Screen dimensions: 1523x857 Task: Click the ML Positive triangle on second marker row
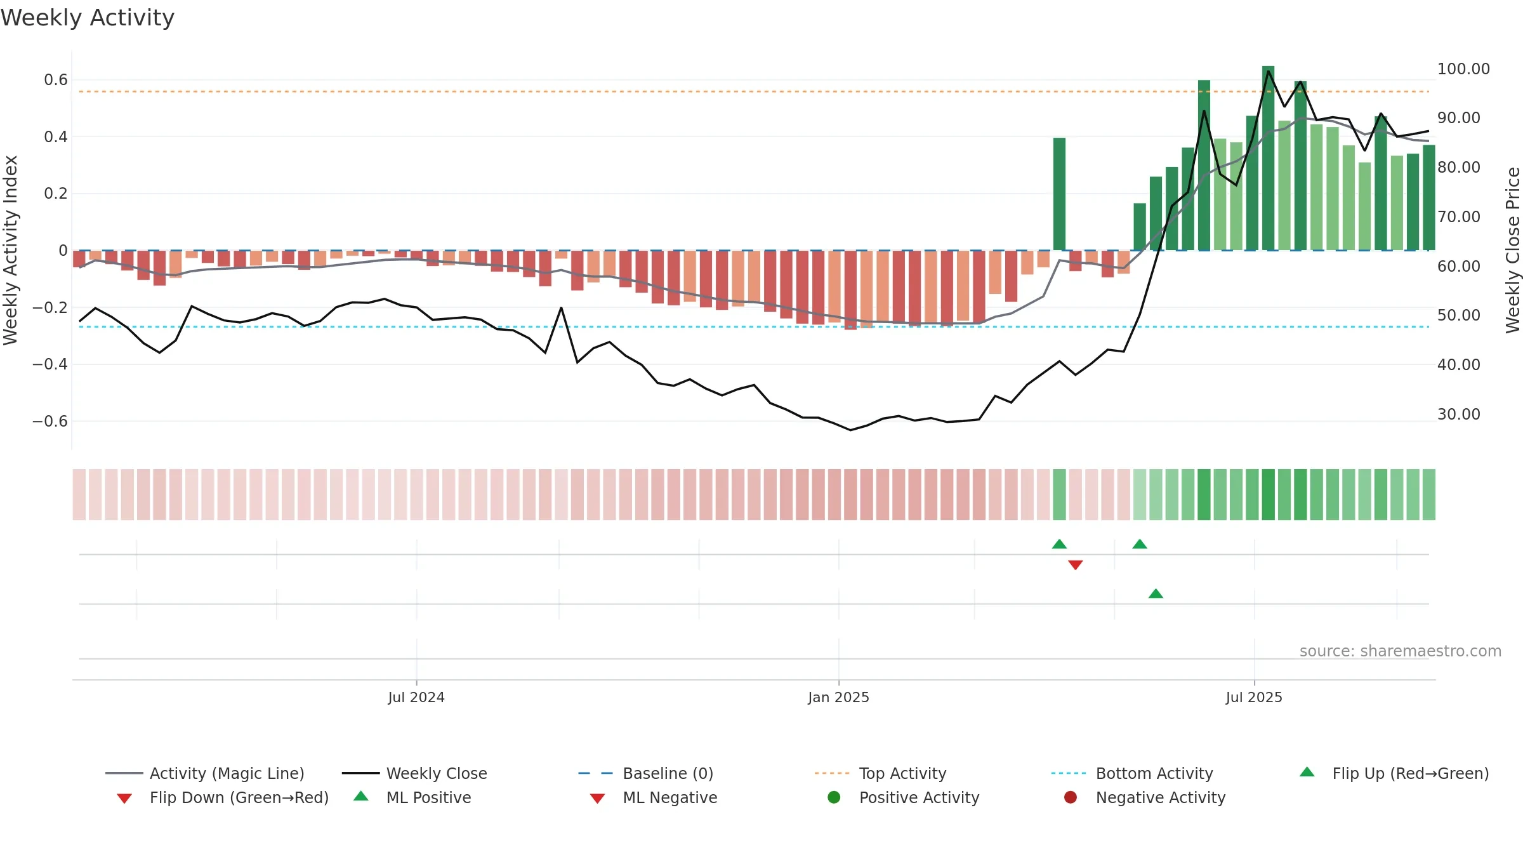pos(1156,594)
